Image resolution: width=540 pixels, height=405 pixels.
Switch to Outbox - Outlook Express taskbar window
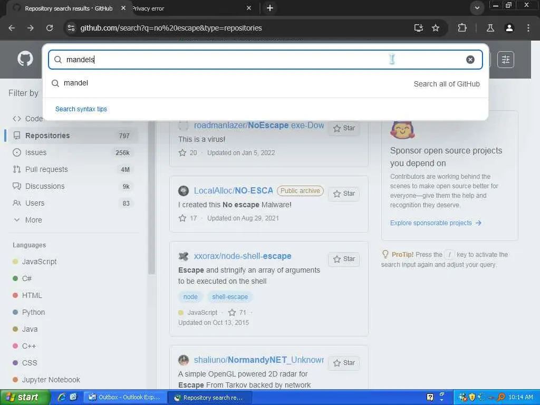(125, 398)
